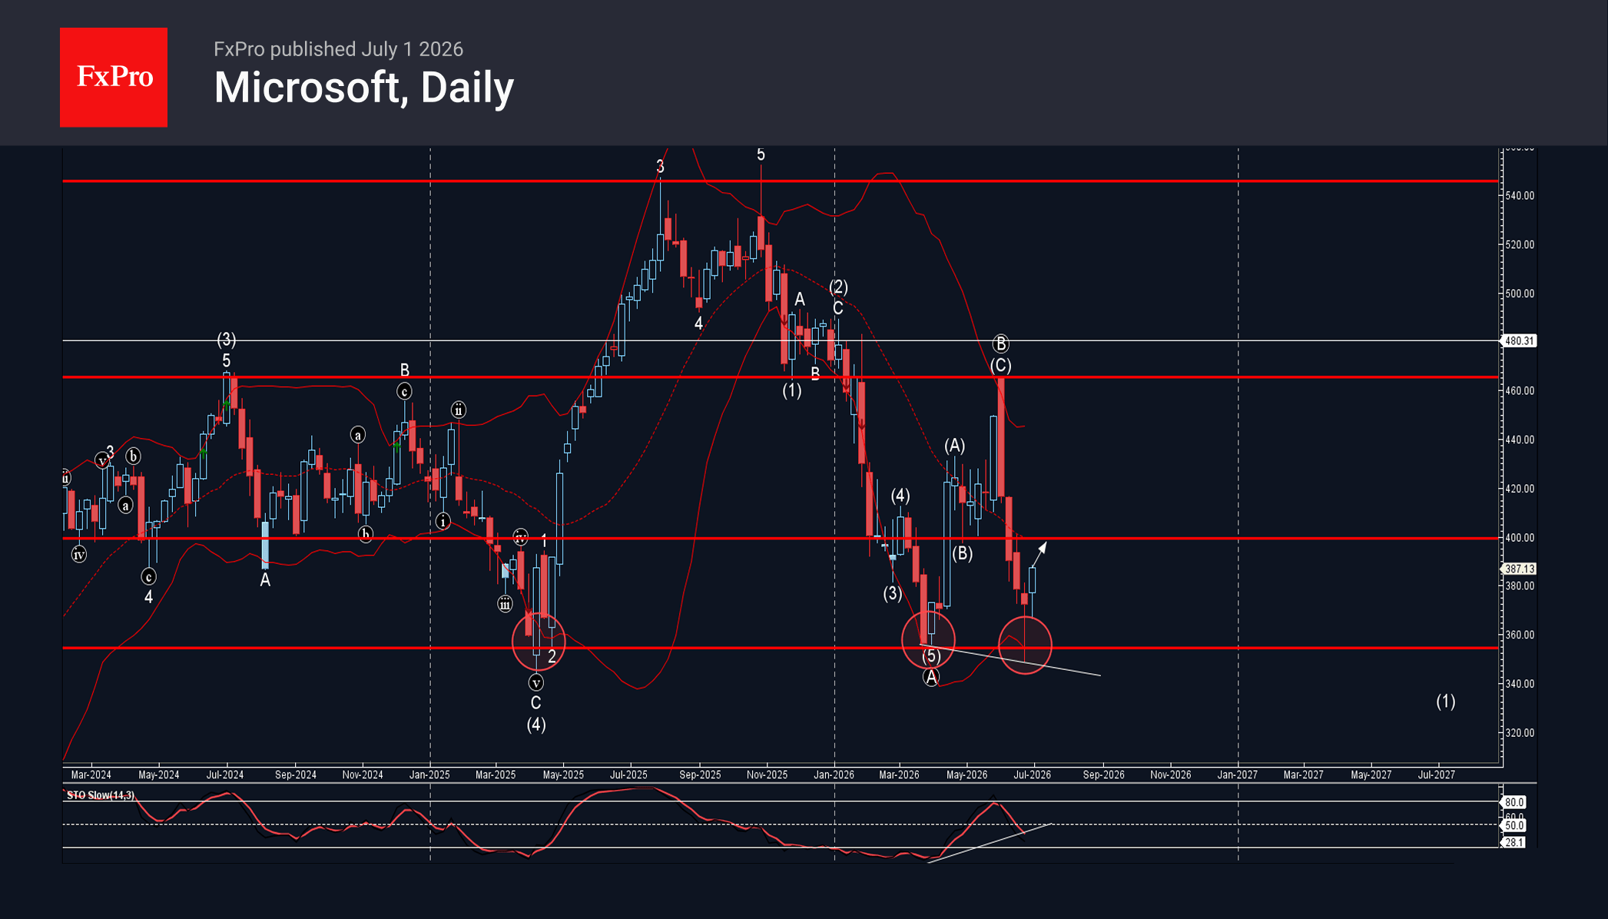Click the Mar-2024 date axis label
This screenshot has width=1608, height=919.
point(91,775)
